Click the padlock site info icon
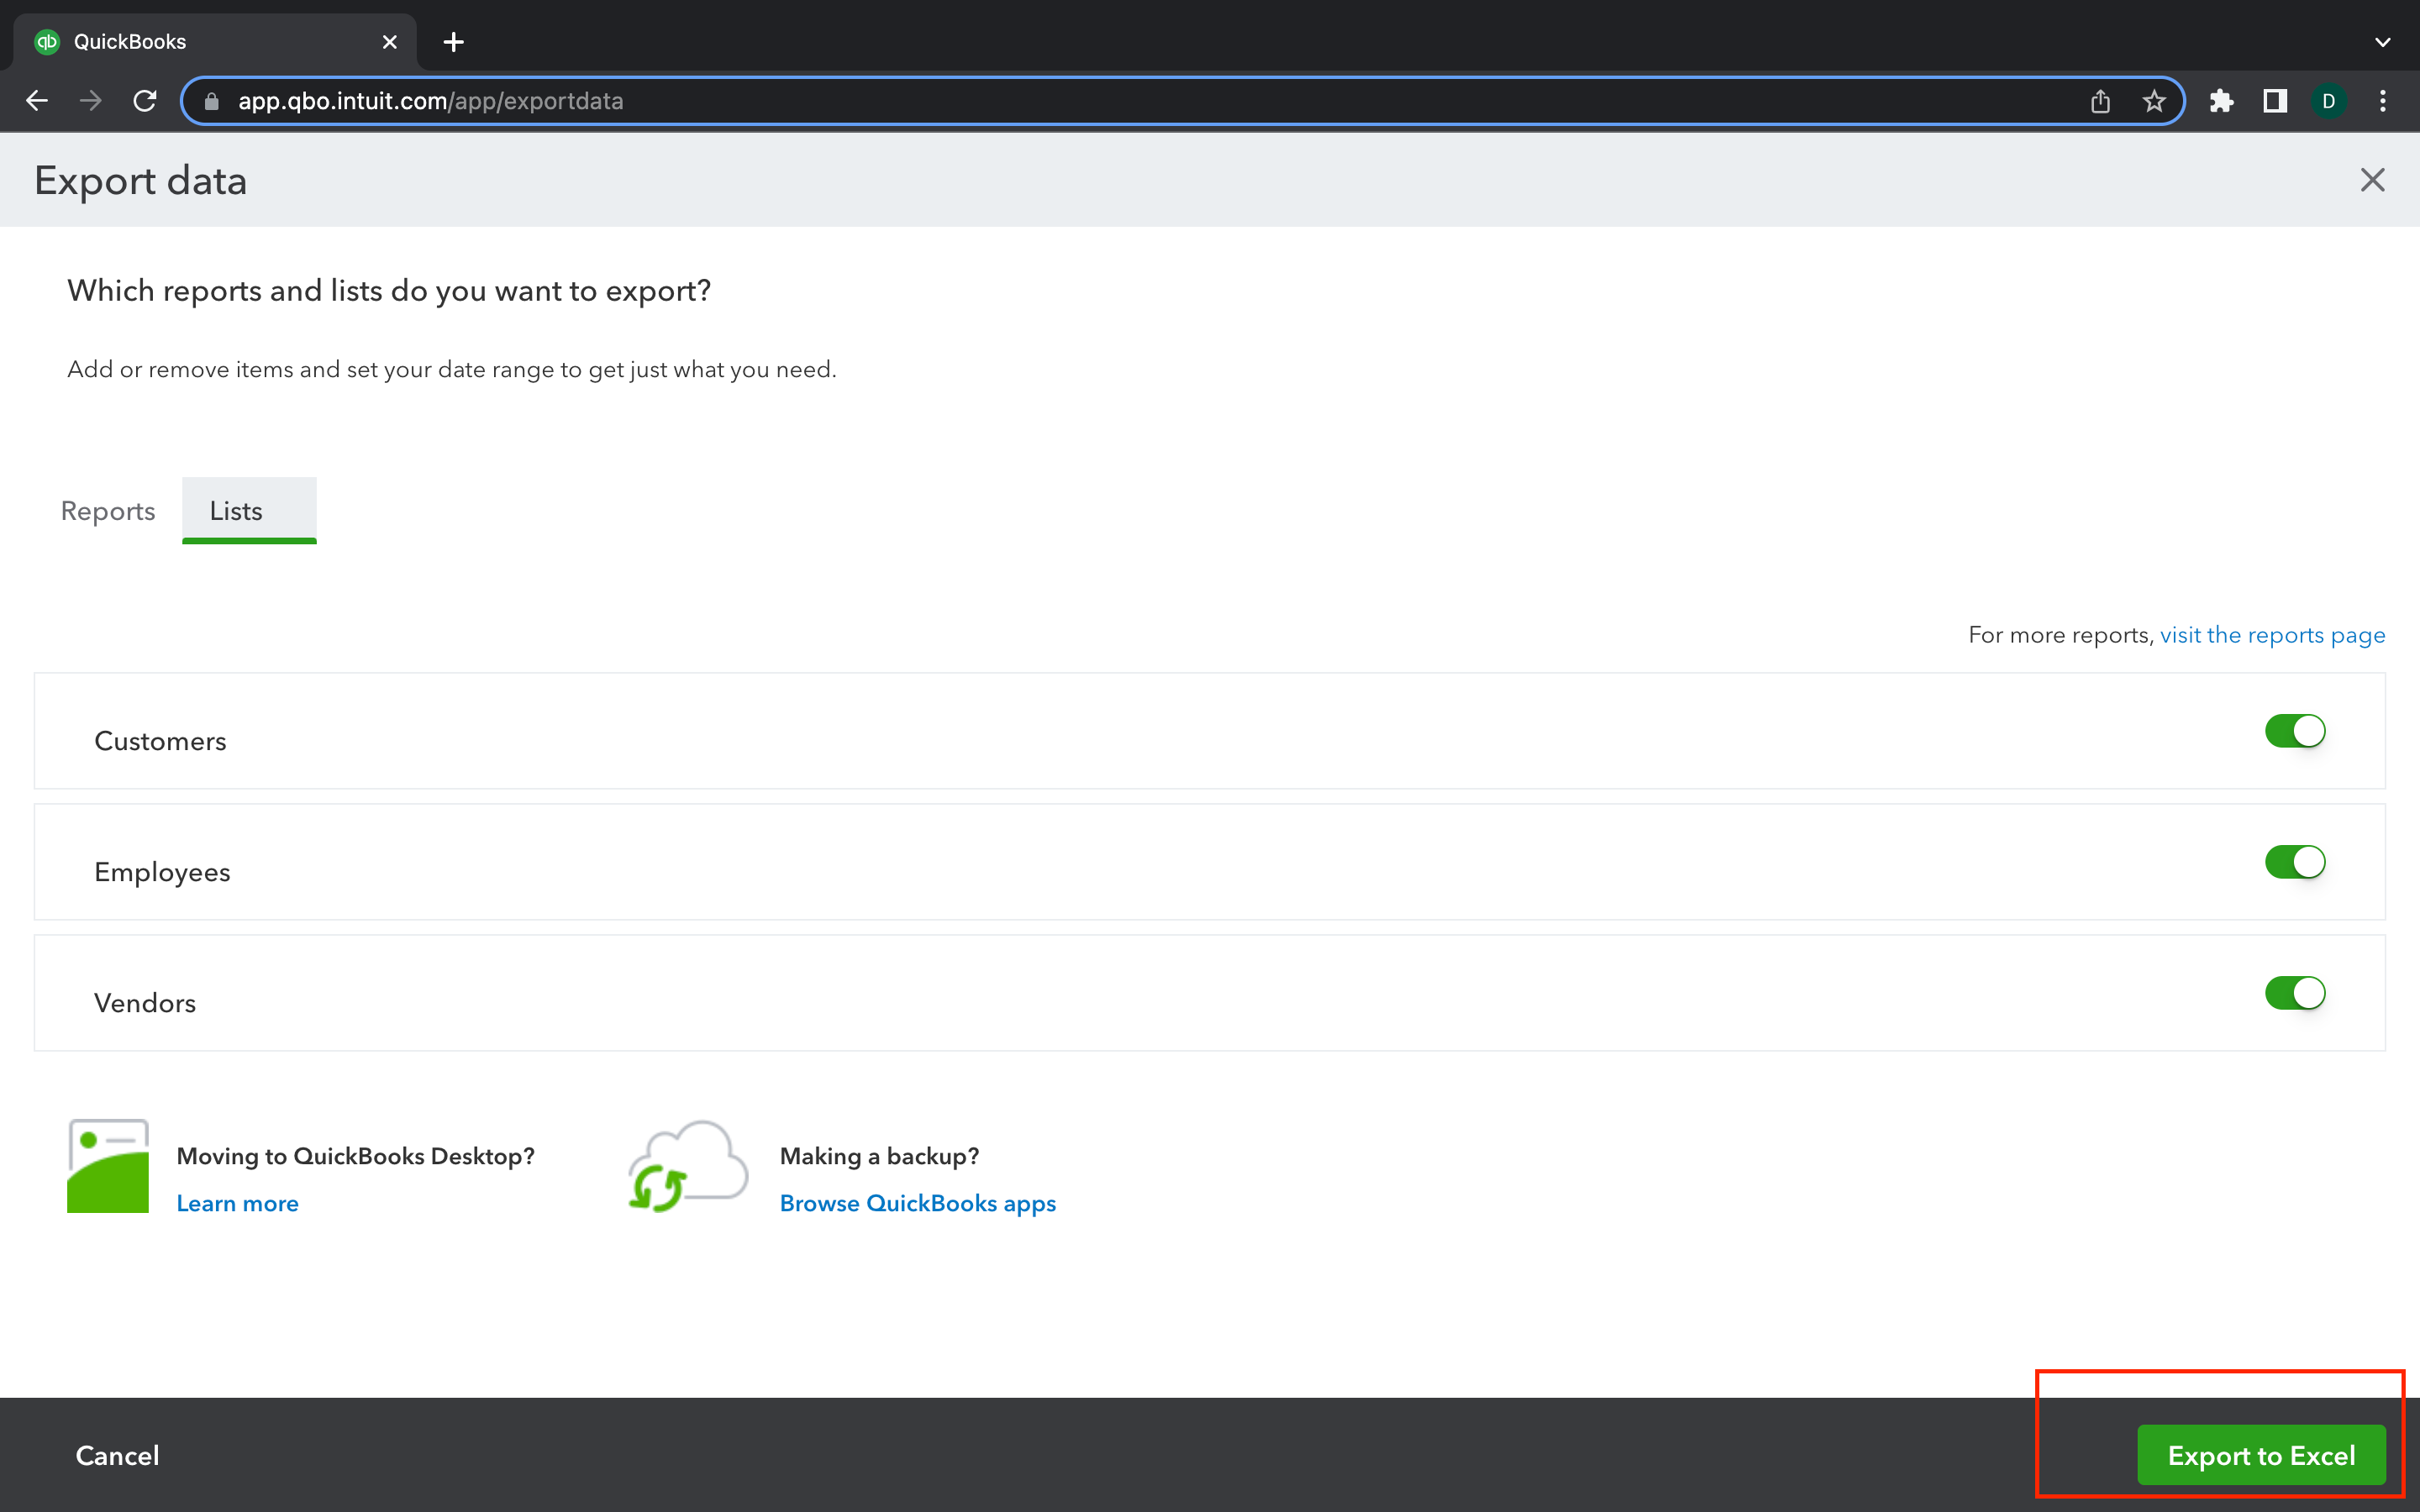Image resolution: width=2420 pixels, height=1512 pixels. point(211,101)
